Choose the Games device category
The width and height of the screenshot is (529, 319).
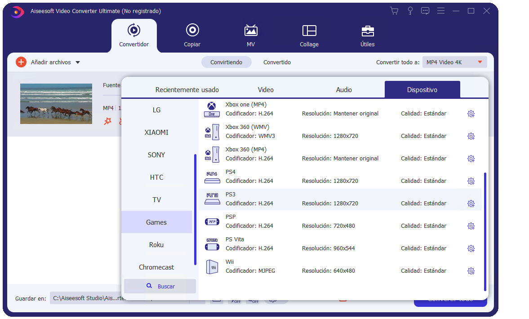(x=156, y=222)
